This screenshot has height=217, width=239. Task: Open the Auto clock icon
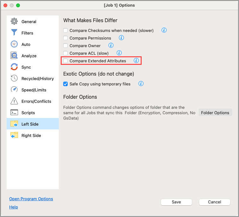point(14,44)
